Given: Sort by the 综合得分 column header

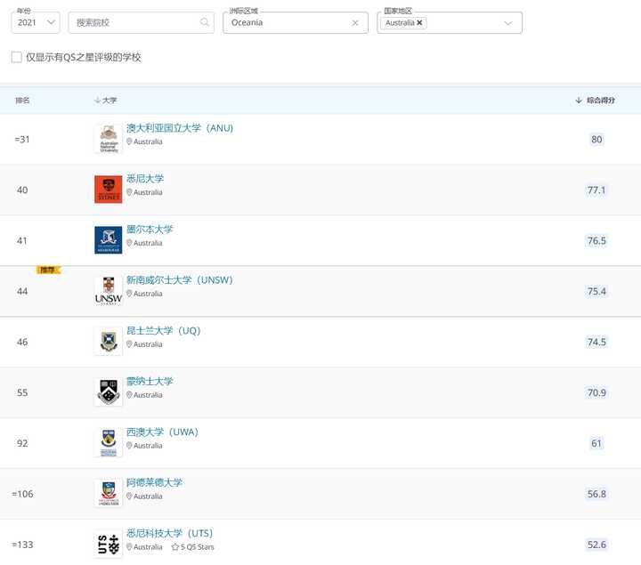Looking at the screenshot, I should tap(596, 100).
